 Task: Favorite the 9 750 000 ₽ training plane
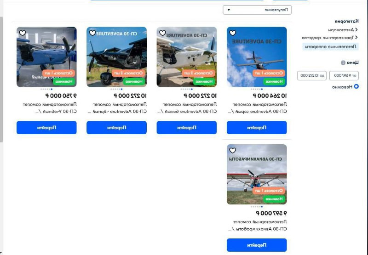23,33
